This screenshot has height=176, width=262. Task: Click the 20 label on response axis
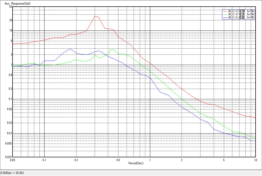10,20
